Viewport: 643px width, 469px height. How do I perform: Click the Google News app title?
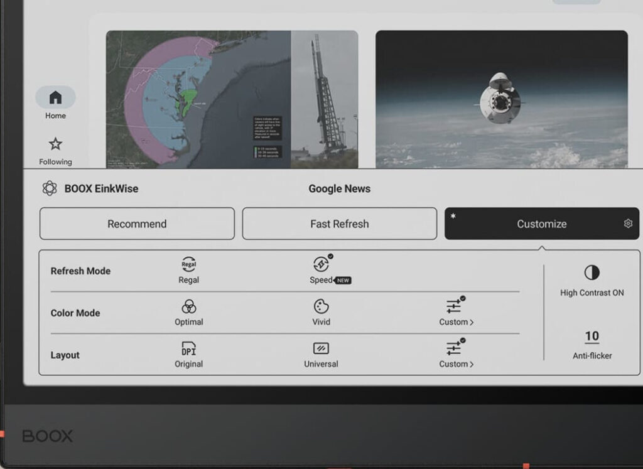click(339, 188)
